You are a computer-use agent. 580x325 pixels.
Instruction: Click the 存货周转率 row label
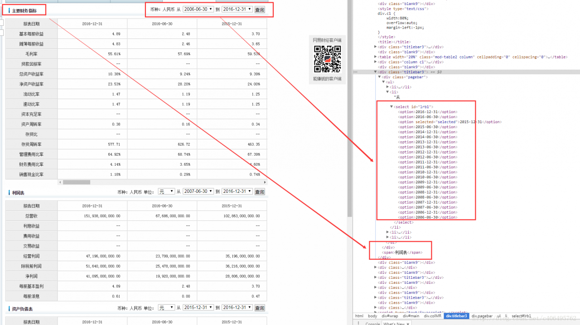31,144
